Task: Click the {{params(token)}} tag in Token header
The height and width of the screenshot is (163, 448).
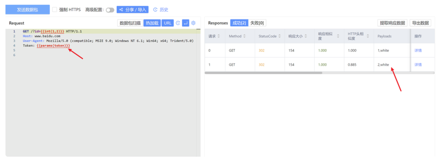Action: pos(53,45)
